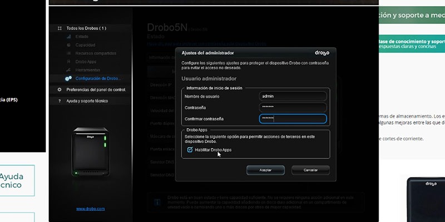Click the Cancelar button
This screenshot has height=222, width=445.
[310, 170]
